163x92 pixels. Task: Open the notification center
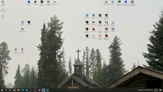pyautogui.click(x=160, y=90)
